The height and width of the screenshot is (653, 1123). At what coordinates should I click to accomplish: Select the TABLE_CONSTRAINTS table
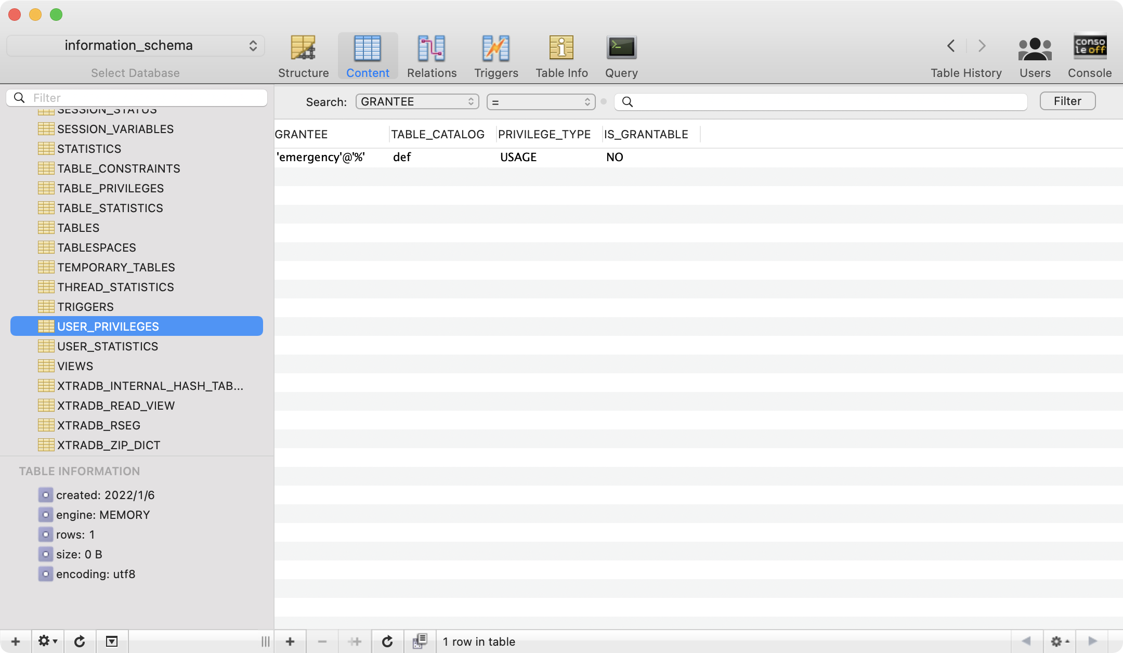[x=137, y=168]
